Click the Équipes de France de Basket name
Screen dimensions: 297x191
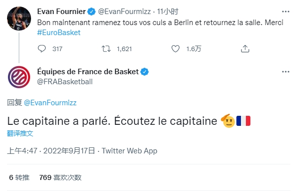coord(88,72)
